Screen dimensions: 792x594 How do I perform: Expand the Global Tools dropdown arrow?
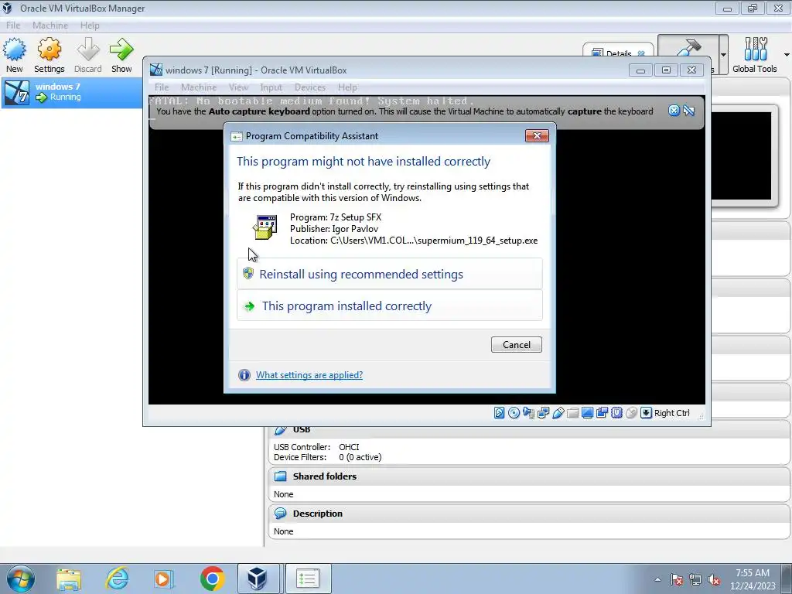787,55
